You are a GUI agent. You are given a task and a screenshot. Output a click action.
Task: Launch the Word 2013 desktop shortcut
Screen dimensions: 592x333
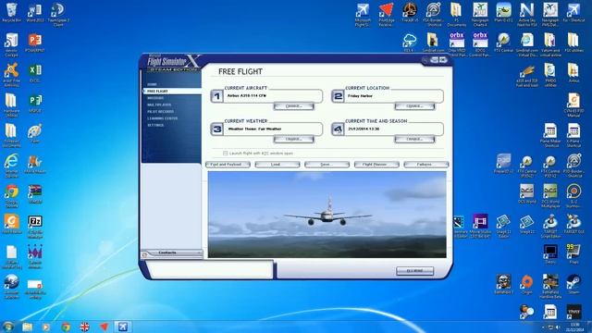[x=35, y=10]
